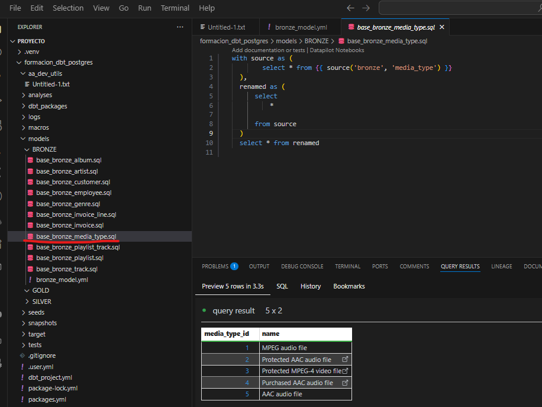Viewport: 542px width, 407px height.
Task: Switch to bronze_model.yml editor tab
Action: [x=301, y=27]
